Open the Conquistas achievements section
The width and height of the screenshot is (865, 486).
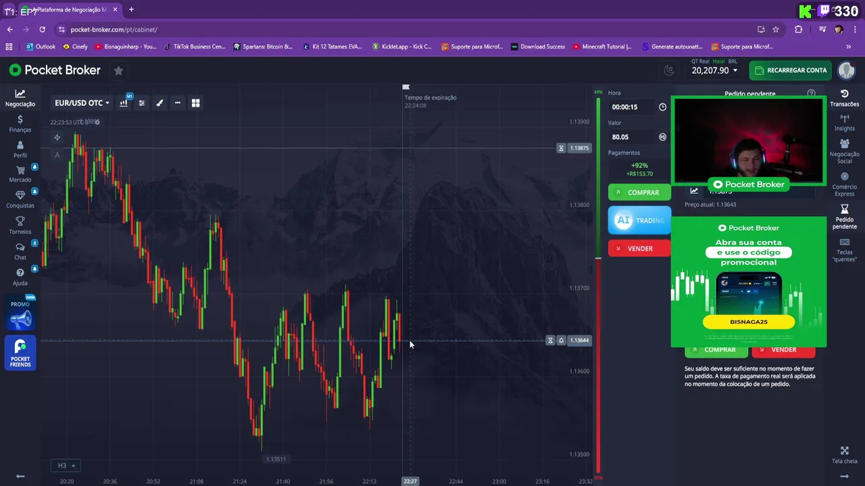[20, 200]
